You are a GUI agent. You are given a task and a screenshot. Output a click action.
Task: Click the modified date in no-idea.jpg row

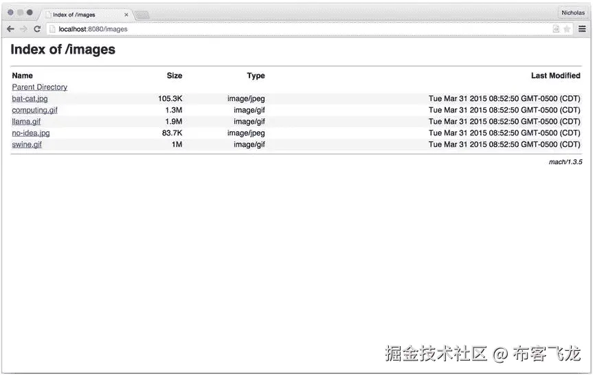click(x=504, y=133)
